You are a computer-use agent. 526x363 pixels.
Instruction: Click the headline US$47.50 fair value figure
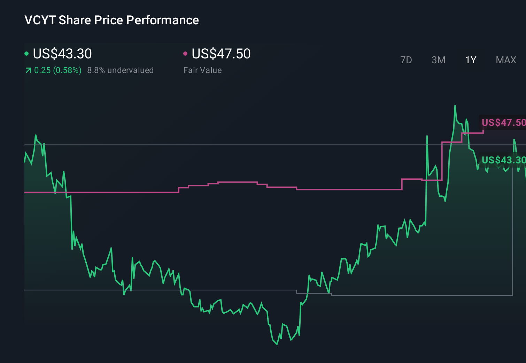221,54
